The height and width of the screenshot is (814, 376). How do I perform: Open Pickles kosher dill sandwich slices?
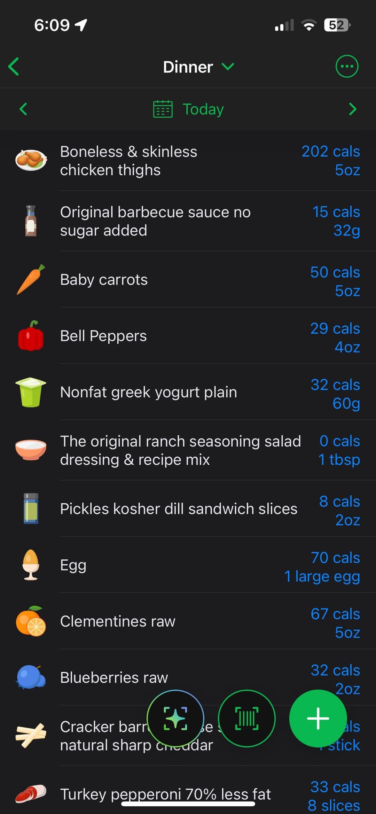[x=179, y=509]
